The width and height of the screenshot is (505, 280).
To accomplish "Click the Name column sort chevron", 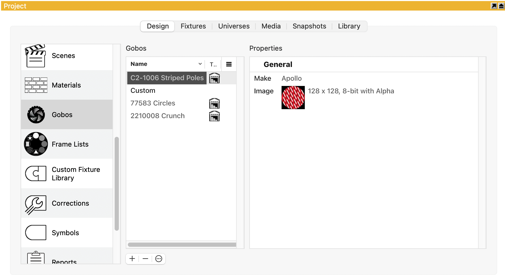I will tap(200, 64).
